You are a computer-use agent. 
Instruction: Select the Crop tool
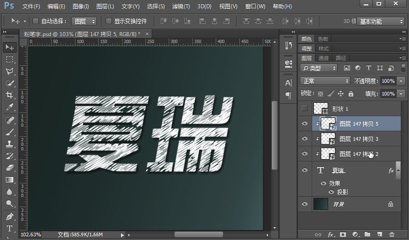[10, 95]
